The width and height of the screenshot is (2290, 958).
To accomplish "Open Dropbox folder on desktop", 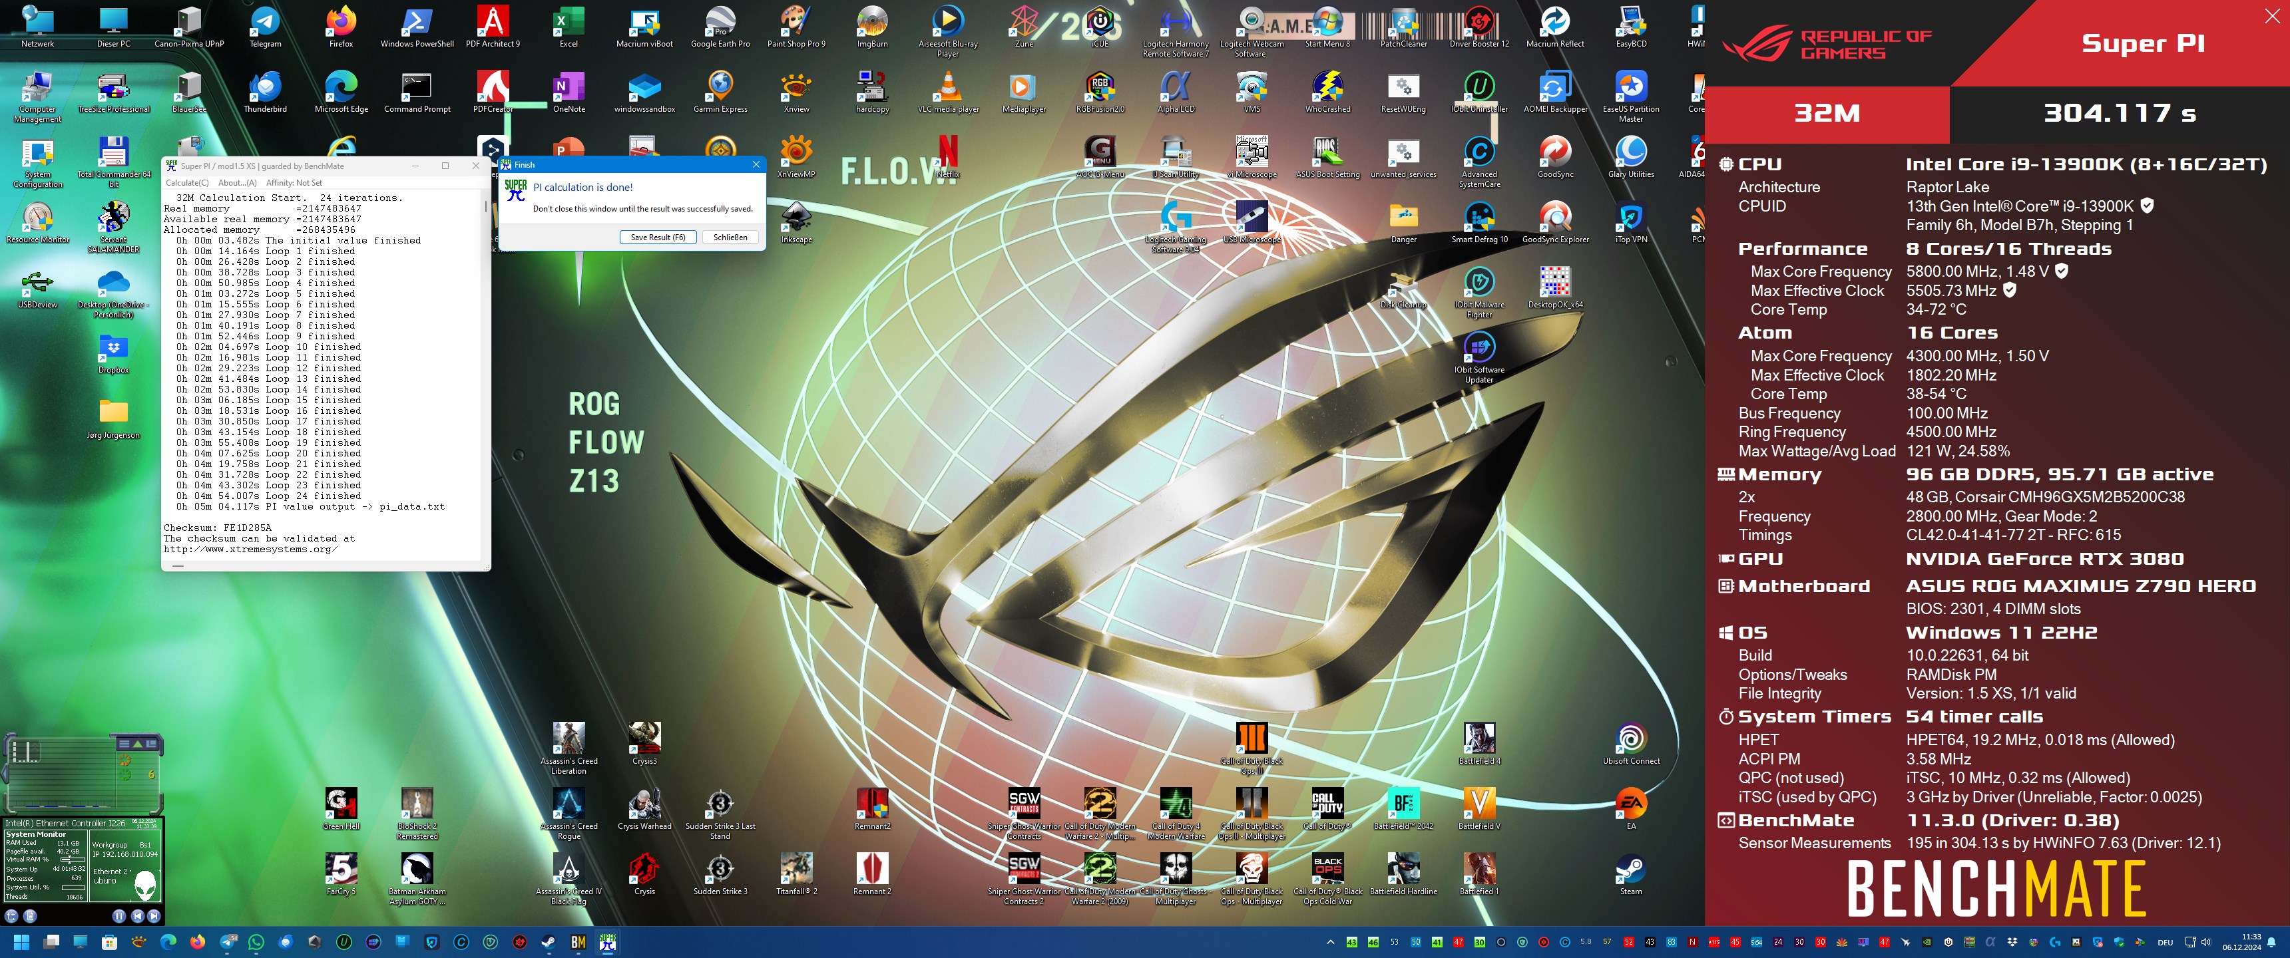I will [114, 354].
